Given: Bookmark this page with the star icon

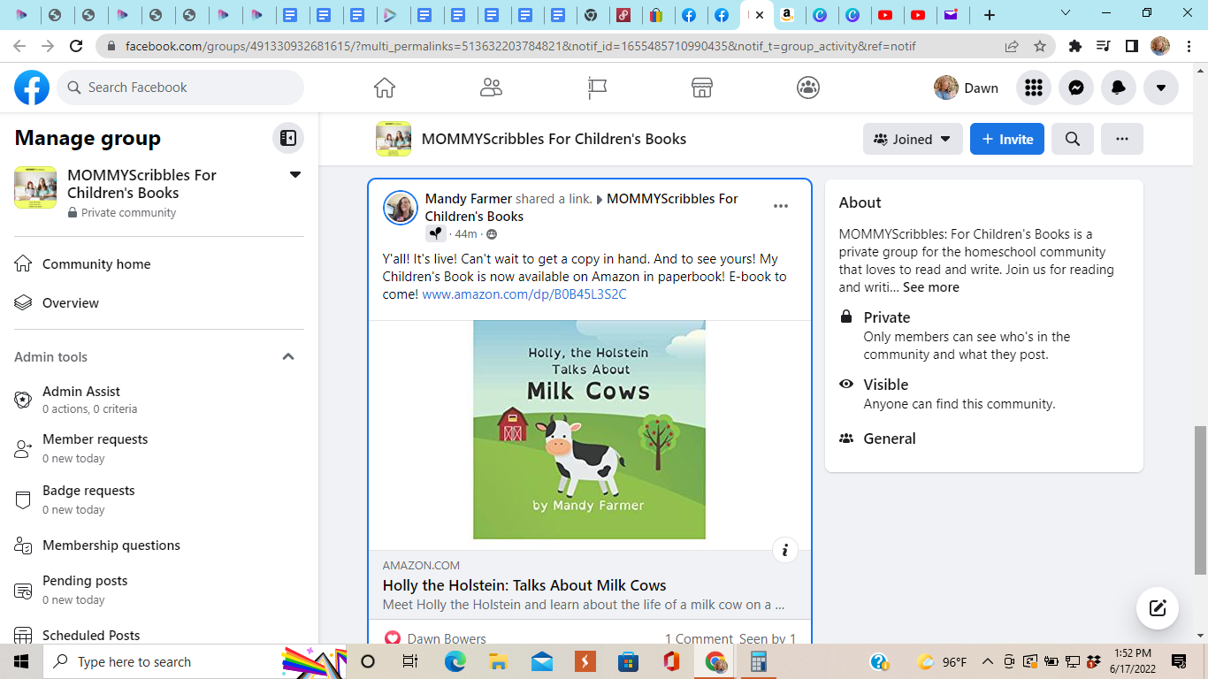Looking at the screenshot, I should click(x=1040, y=46).
